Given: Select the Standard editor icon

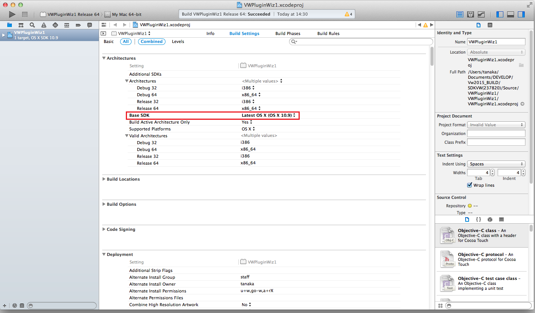Looking at the screenshot, I should coord(460,14).
